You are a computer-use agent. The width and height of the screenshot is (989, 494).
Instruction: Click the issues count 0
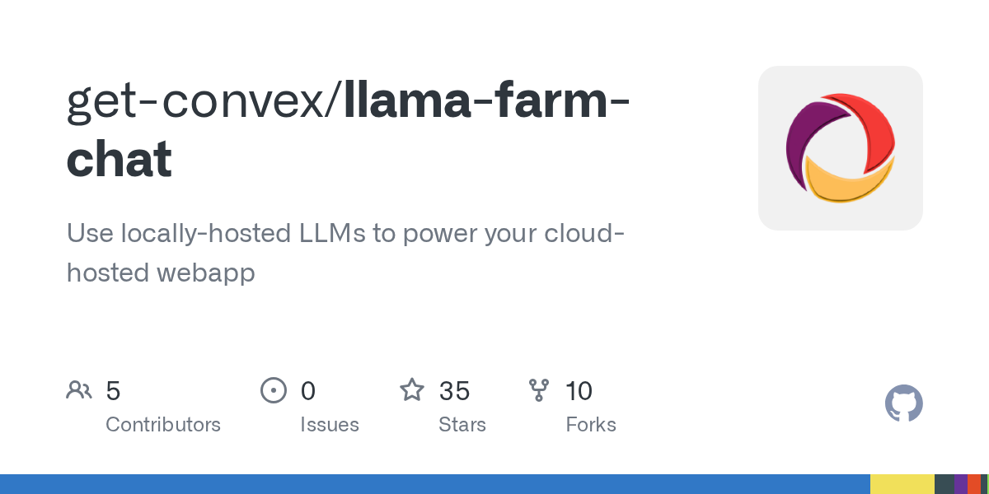[308, 391]
